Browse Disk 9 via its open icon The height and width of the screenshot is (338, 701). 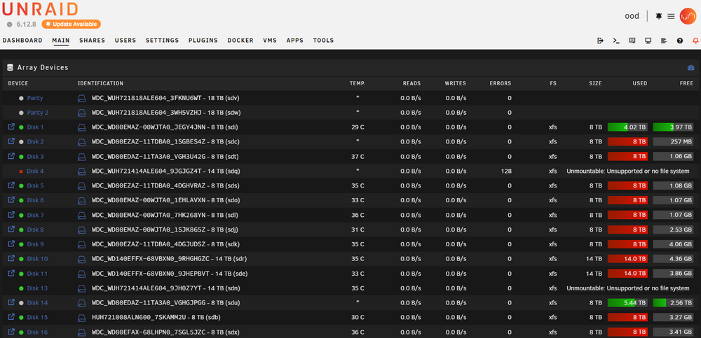point(12,244)
